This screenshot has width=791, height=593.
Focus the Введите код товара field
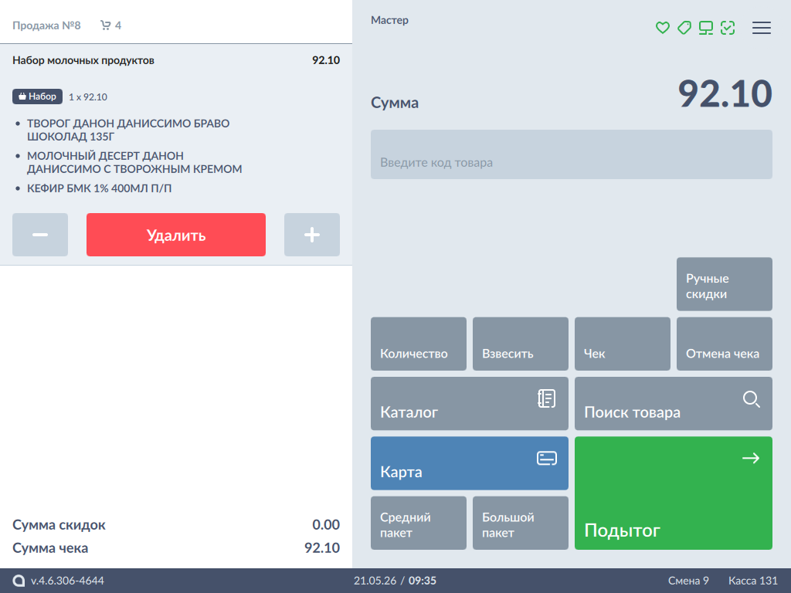point(571,154)
